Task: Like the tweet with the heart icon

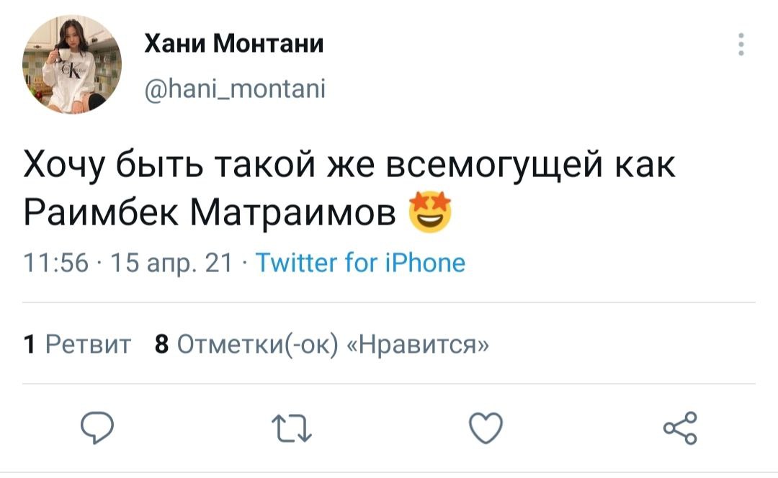Action: pos(486,430)
